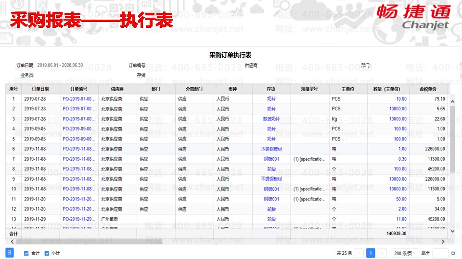Click the 分管部门 column header
The height and width of the screenshot is (259, 462).
tap(194, 89)
